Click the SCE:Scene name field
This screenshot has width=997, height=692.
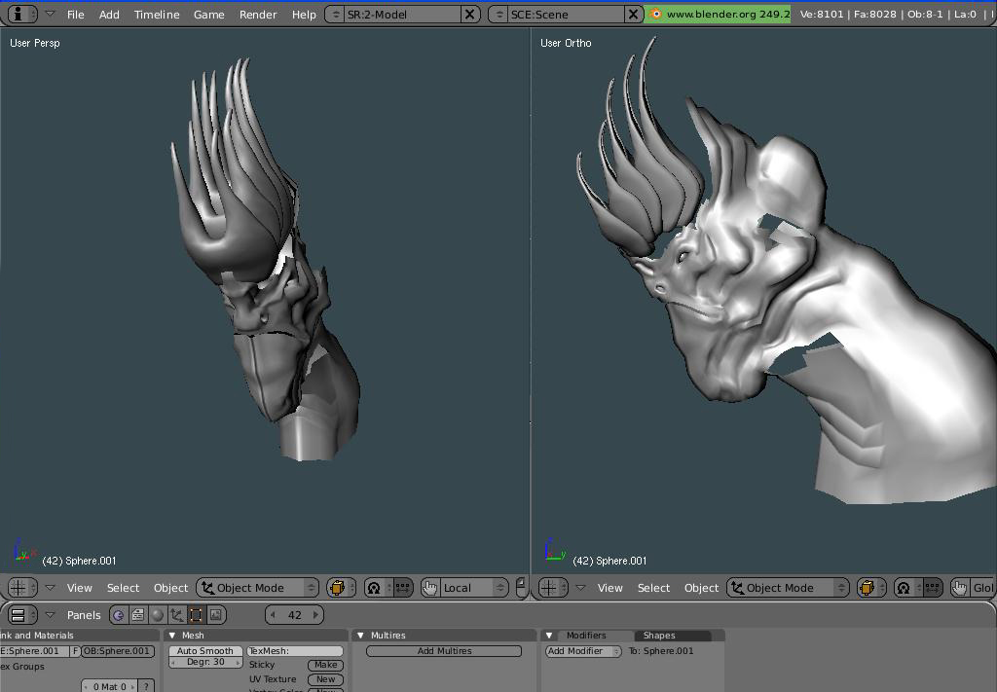[x=565, y=14]
